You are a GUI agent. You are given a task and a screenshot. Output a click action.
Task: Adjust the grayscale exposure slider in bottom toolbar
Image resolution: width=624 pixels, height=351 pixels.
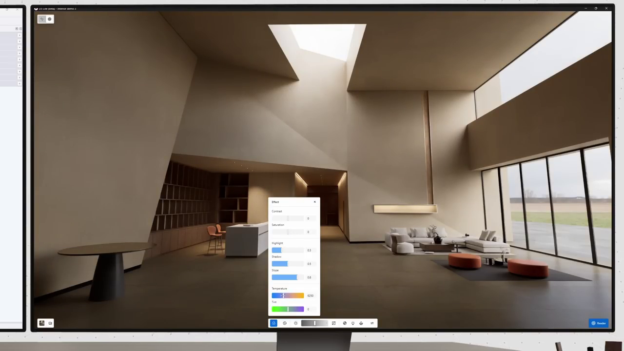(314, 323)
